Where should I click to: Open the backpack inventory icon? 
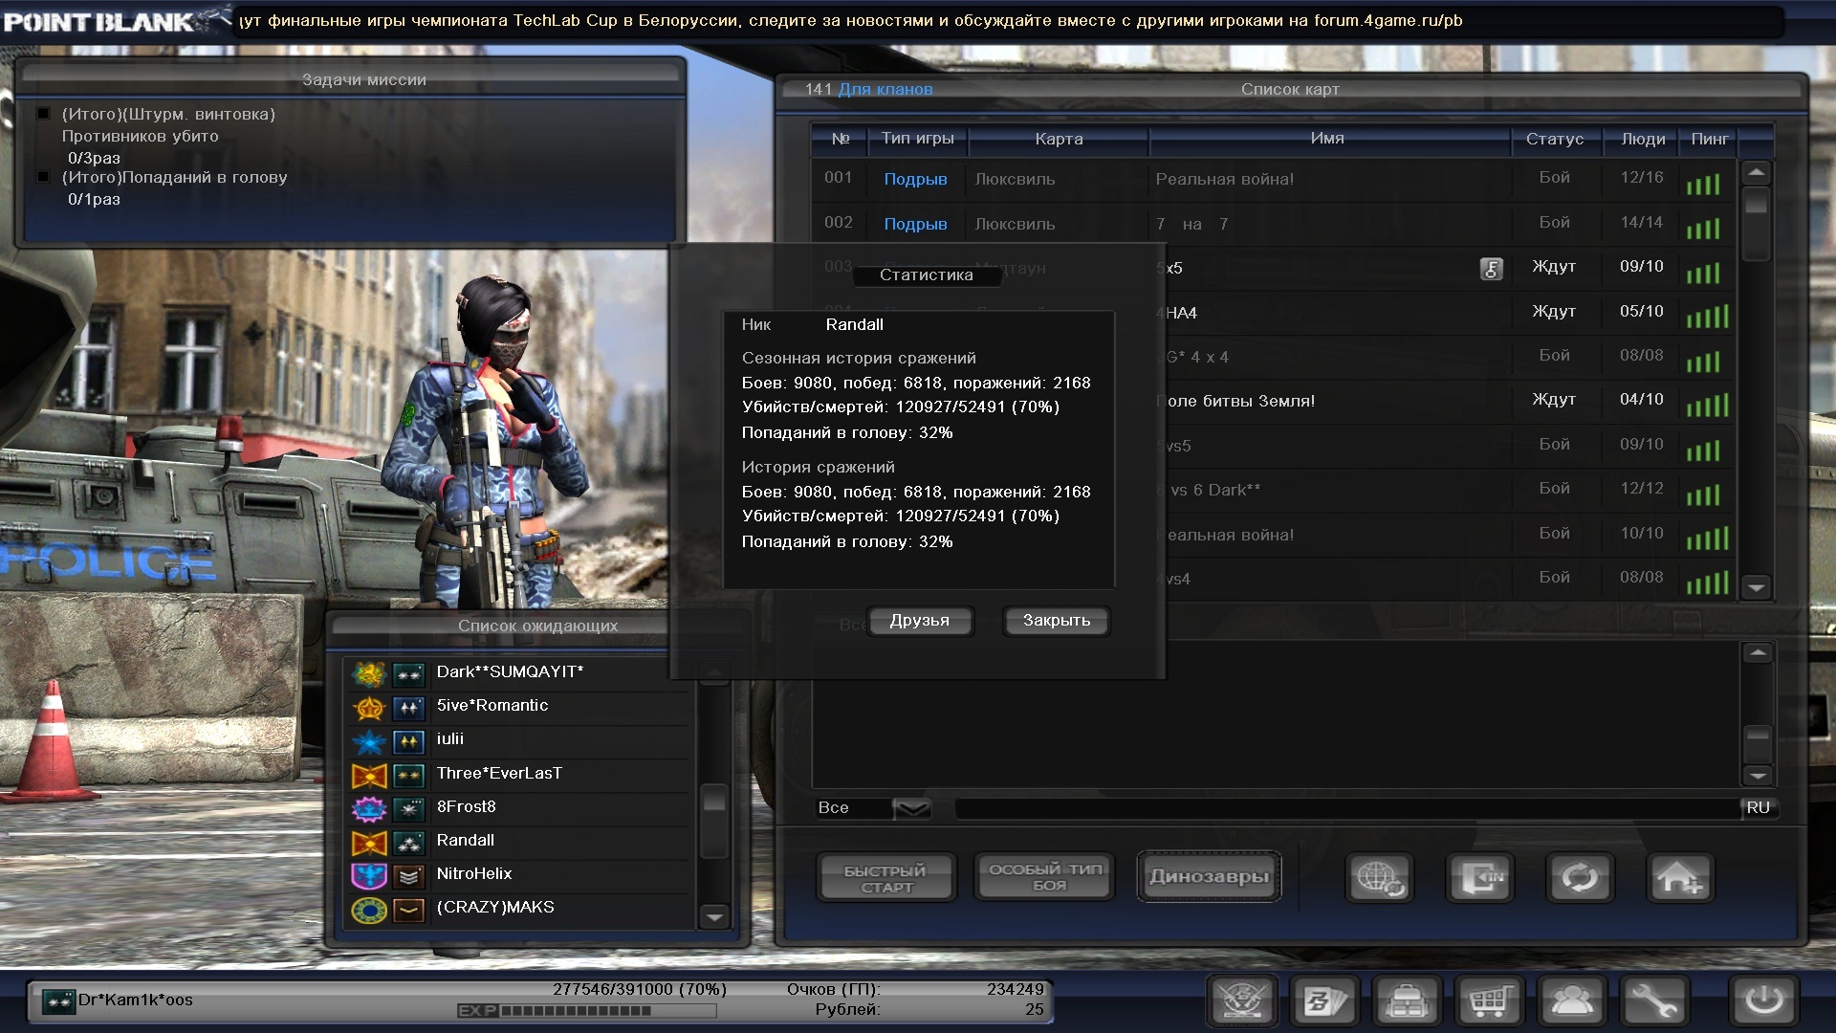pos(1408,1001)
